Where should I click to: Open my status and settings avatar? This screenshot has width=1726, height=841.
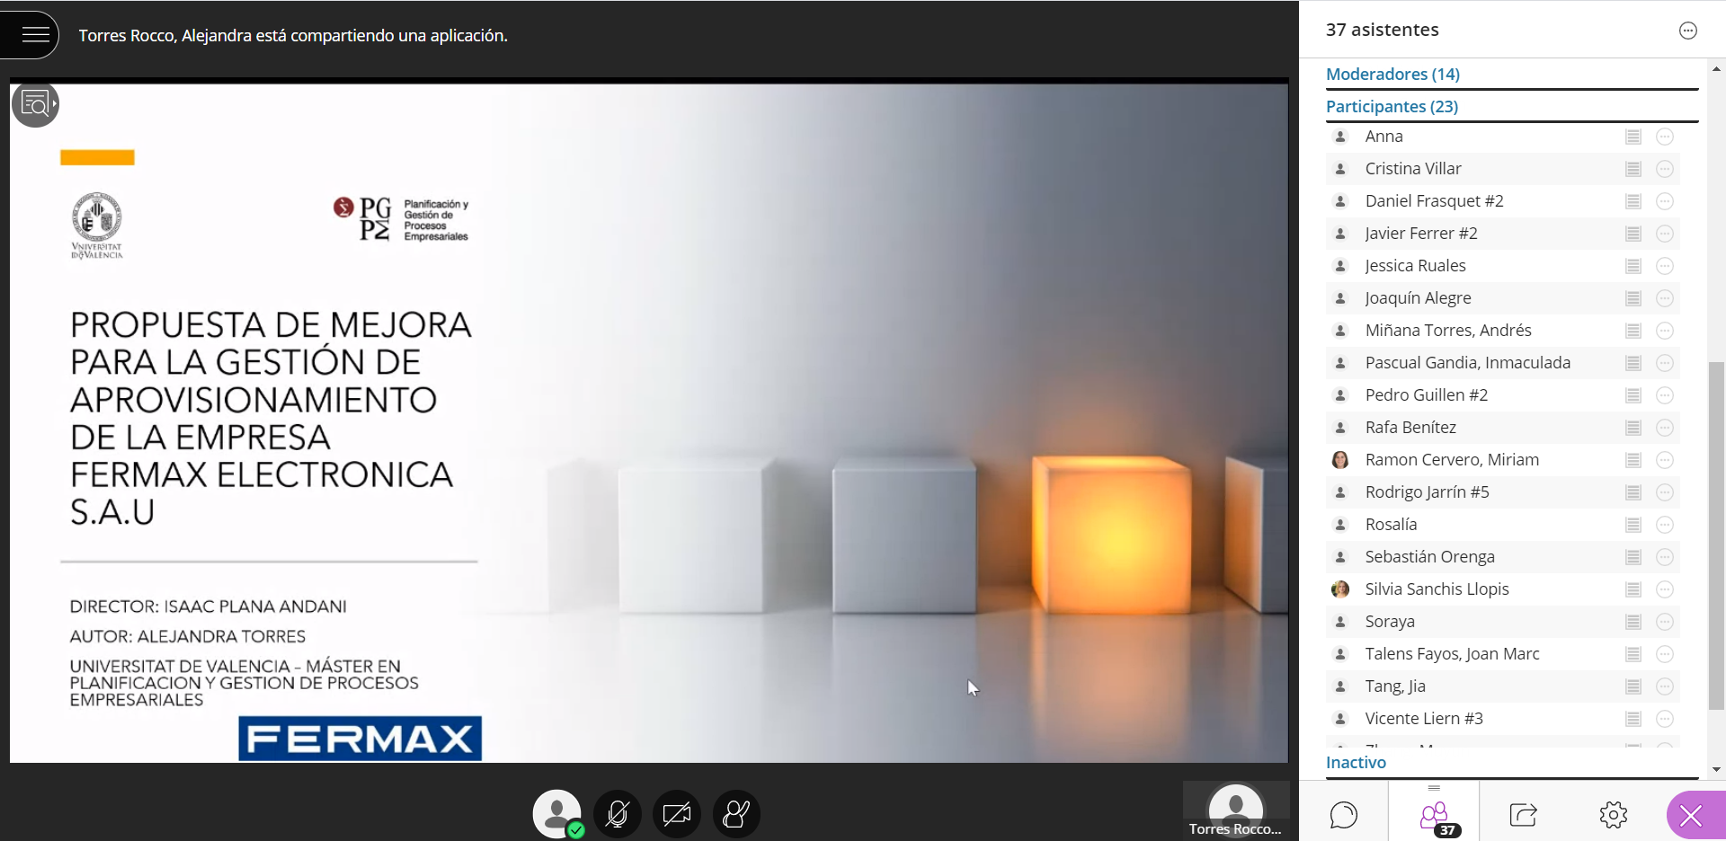point(557,814)
